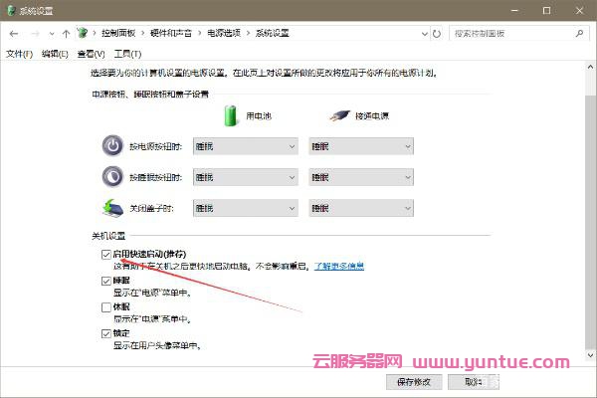Click the sleep button moon icon
Image resolution: width=597 pixels, height=398 pixels.
click(x=111, y=177)
